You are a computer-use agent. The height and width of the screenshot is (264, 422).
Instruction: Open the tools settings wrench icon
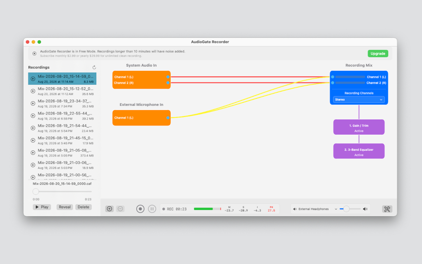[x=387, y=209]
